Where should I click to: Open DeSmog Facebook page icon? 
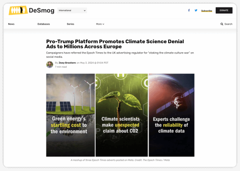coord(189,10)
